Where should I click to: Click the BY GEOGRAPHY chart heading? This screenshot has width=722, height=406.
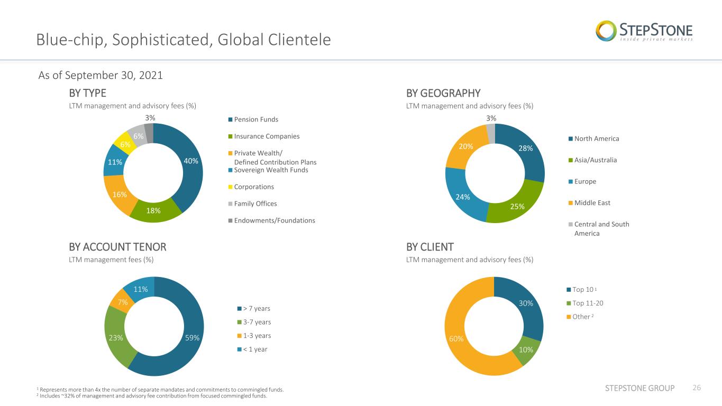443,94
